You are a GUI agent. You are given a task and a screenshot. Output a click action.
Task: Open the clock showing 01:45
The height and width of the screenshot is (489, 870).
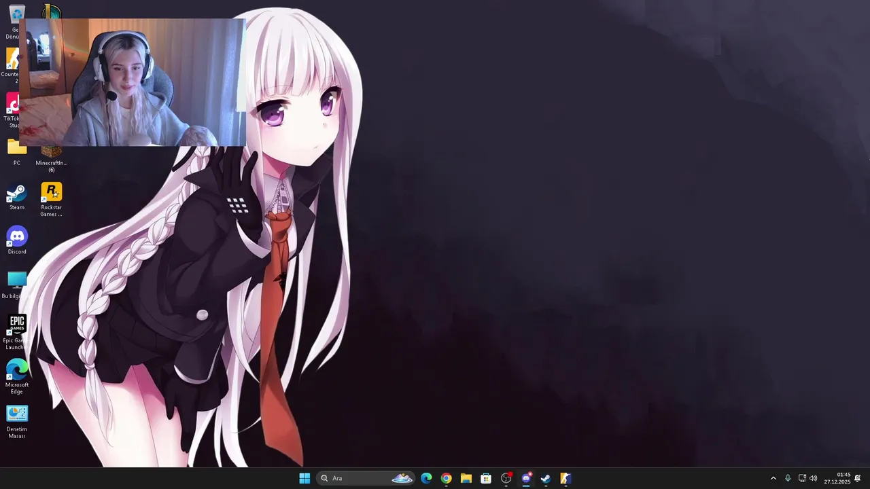click(x=837, y=478)
